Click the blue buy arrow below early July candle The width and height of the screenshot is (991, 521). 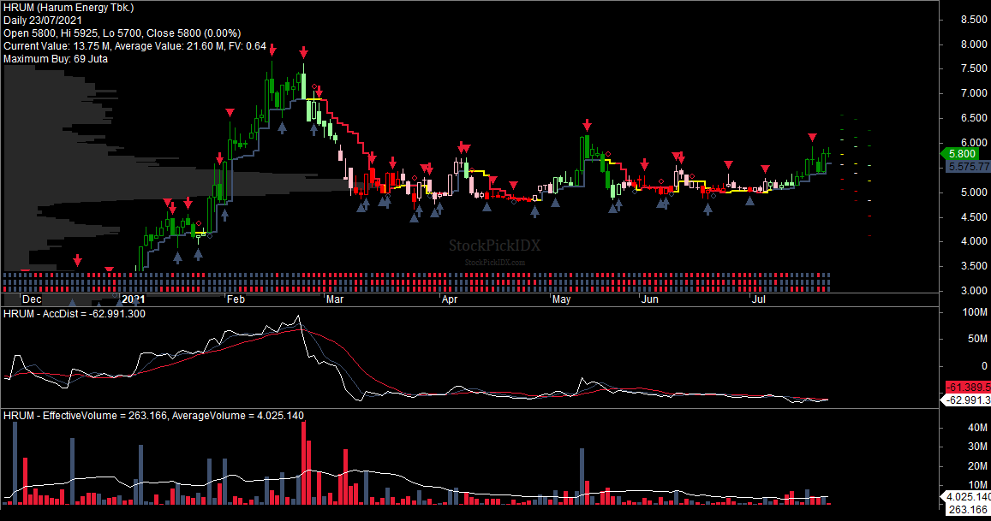coord(749,201)
